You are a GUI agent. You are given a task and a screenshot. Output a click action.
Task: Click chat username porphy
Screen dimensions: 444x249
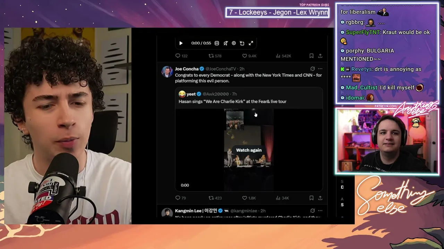coord(355,50)
